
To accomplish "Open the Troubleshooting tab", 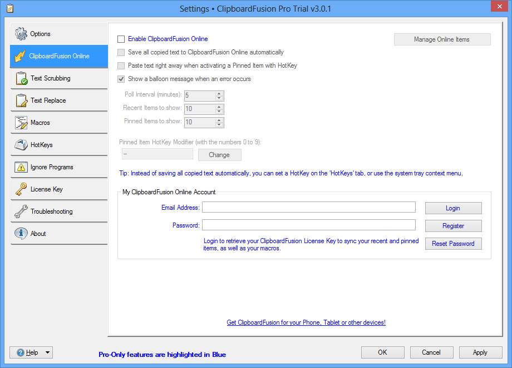I will (x=59, y=211).
